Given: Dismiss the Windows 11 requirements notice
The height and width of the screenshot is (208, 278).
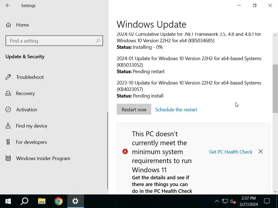Looking at the screenshot, I should [x=261, y=152].
